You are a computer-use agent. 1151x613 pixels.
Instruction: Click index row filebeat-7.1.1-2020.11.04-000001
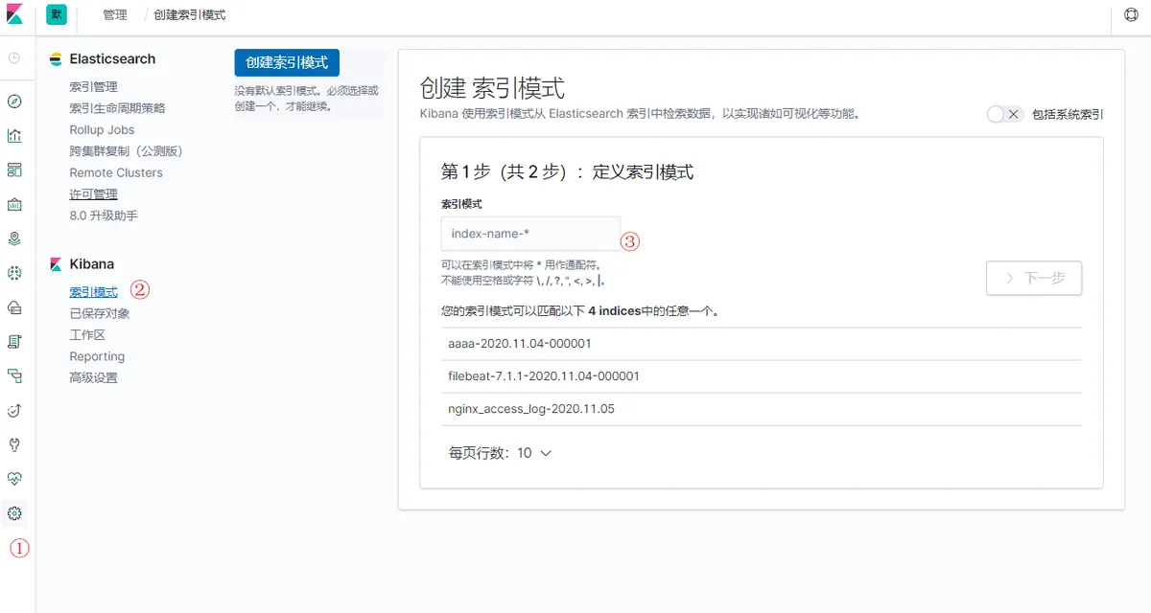point(761,376)
